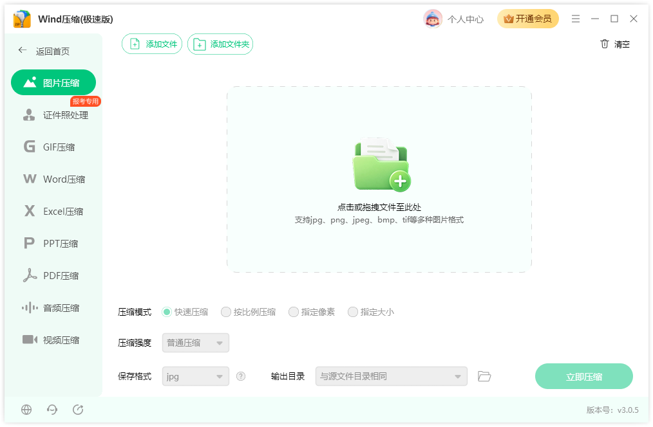Open Excel压缩 in the sidebar
The image size is (653, 427).
[53, 211]
